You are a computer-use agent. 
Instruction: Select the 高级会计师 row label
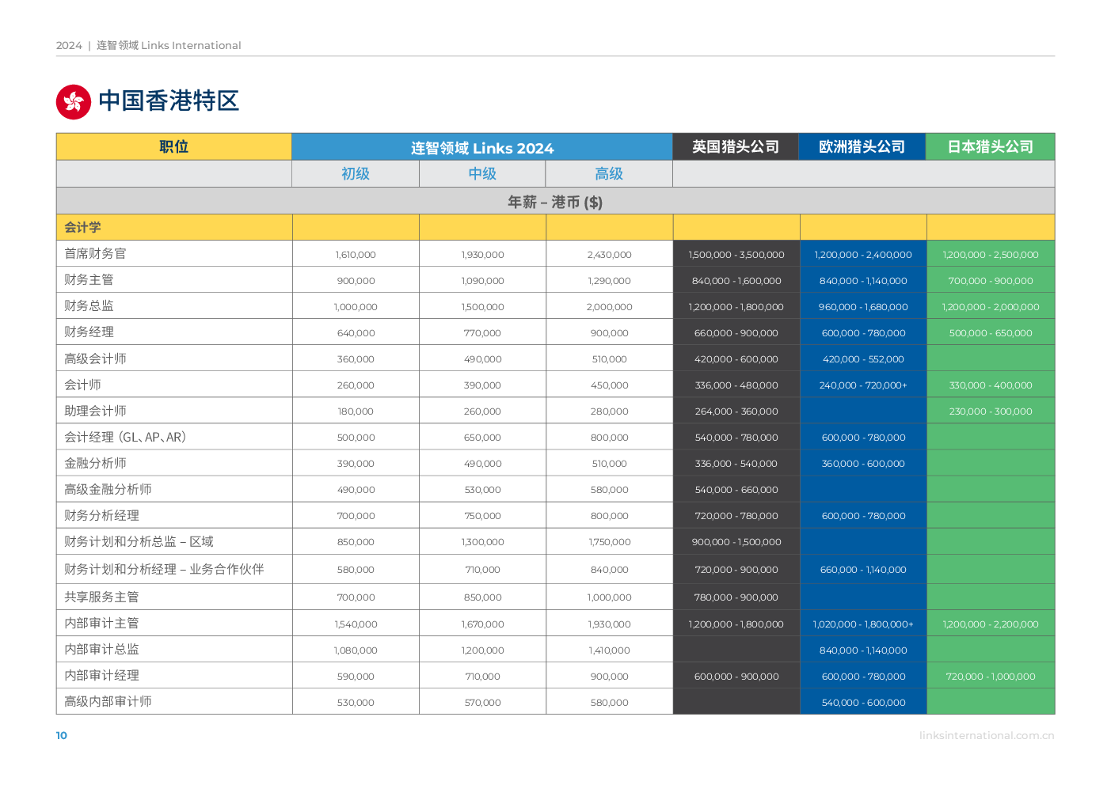pos(95,358)
